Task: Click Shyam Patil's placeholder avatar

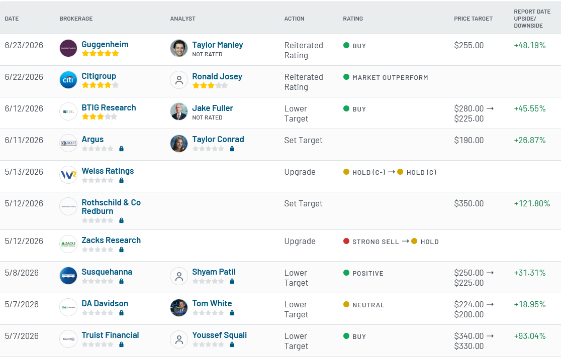Action: pyautogui.click(x=179, y=276)
